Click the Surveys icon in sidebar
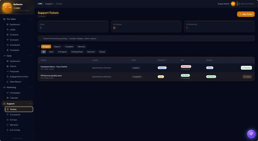258x141 pixels. tap(7, 120)
